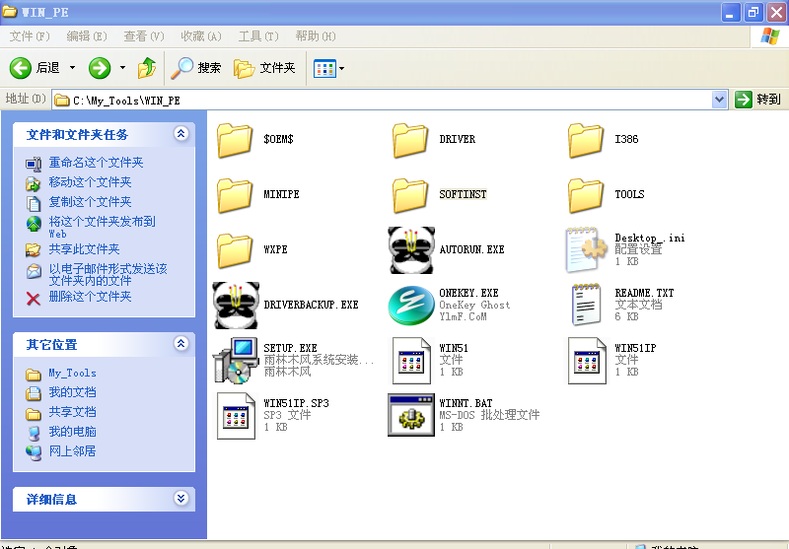Open the 文件(F) menu

coord(30,36)
